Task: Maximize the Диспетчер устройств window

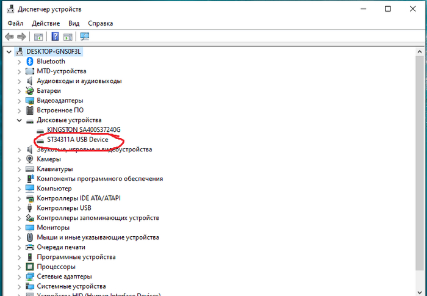Action: coord(388,9)
